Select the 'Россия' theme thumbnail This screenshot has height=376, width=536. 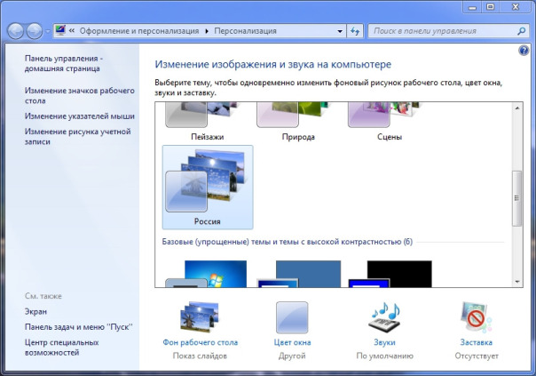coord(208,187)
